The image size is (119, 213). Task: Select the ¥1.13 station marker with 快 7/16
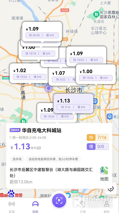coord(74,104)
